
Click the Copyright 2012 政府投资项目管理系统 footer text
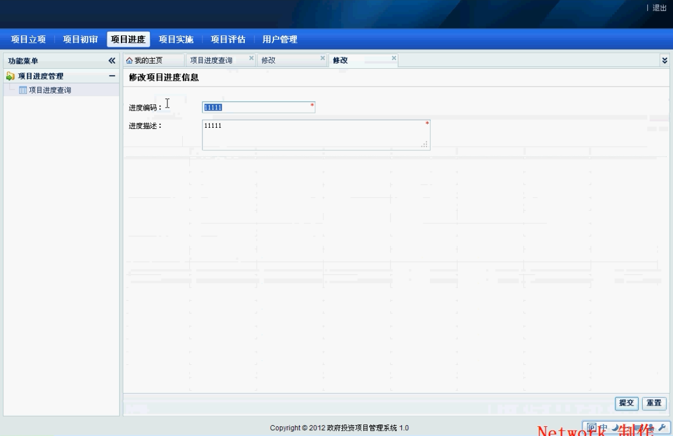(339, 428)
